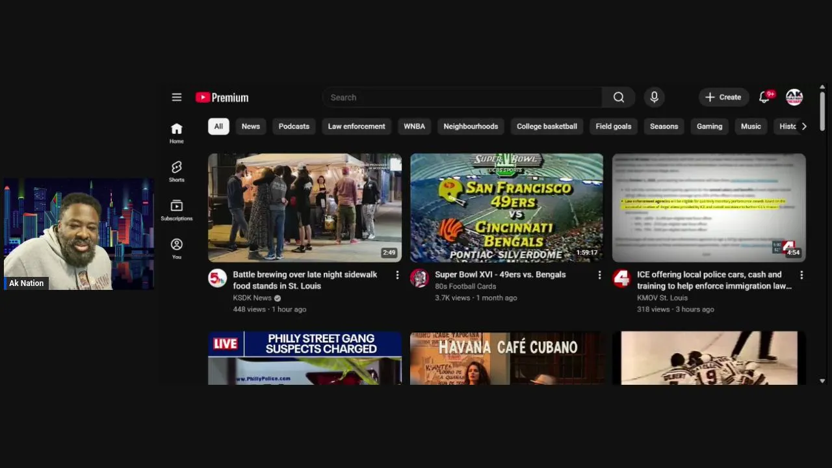The width and height of the screenshot is (832, 468).
Task: Select the All filter chip
Action: click(x=218, y=126)
